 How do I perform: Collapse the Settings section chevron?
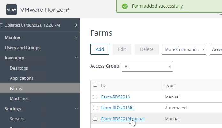coord(76,109)
